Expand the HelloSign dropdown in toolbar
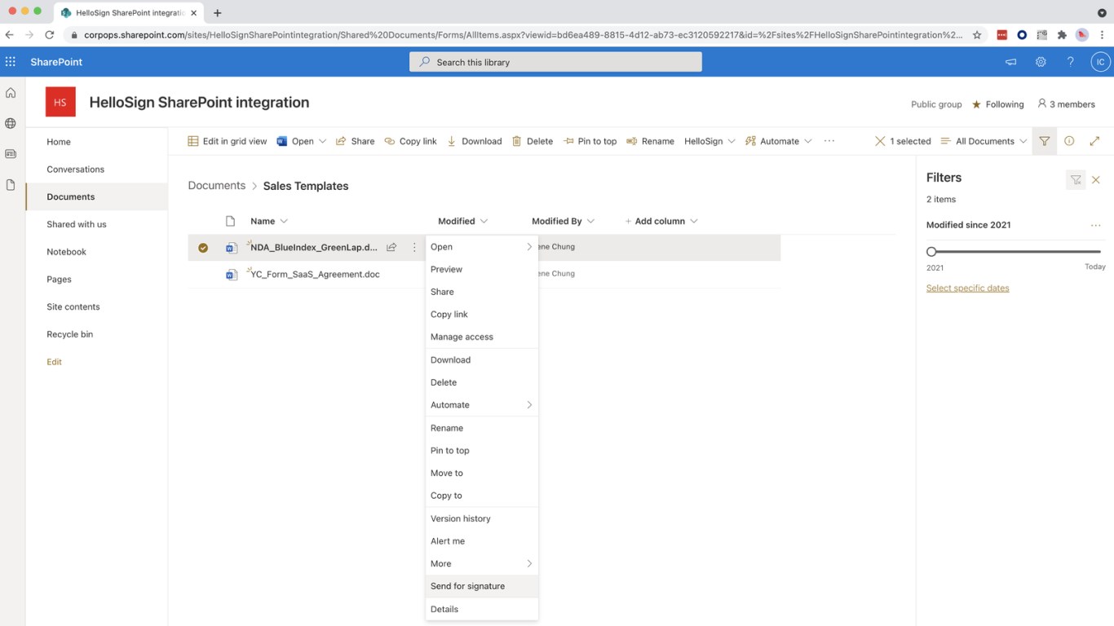 pos(710,141)
